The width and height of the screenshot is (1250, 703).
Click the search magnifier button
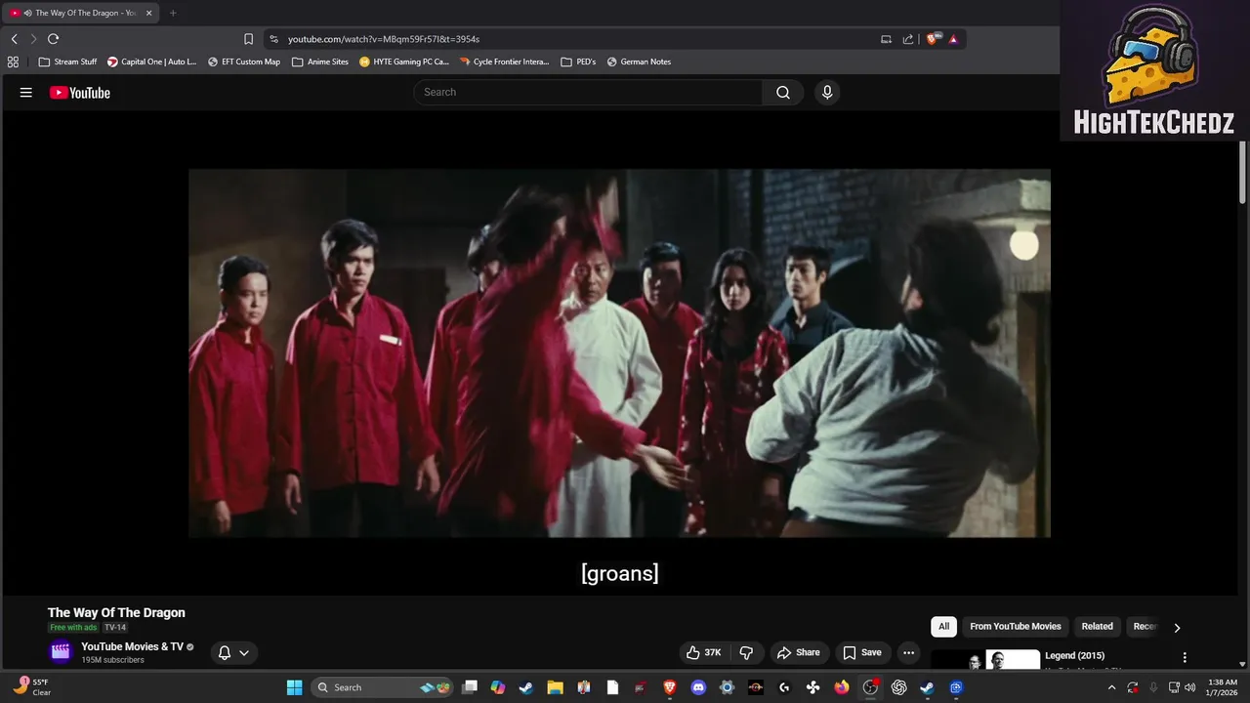click(x=783, y=92)
